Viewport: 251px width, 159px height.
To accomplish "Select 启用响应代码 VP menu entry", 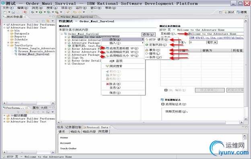I will 124,52.
